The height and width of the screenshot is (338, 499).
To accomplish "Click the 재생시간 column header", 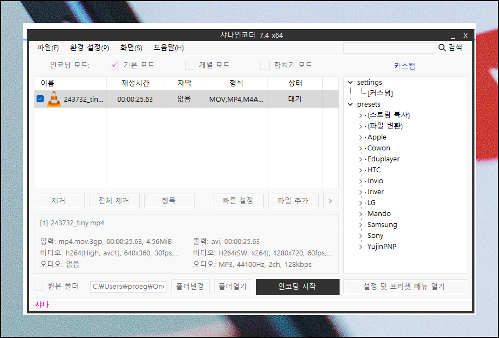I will click(135, 84).
